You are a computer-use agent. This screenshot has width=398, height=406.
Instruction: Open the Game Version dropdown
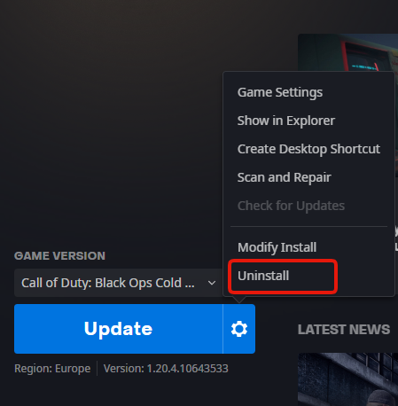tap(119, 283)
